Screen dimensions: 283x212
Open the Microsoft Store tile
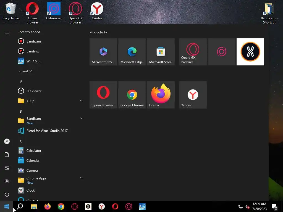(x=161, y=52)
